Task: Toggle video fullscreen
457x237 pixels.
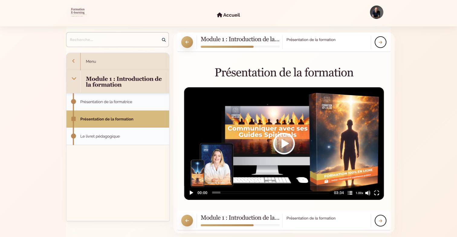Action: coord(377,193)
